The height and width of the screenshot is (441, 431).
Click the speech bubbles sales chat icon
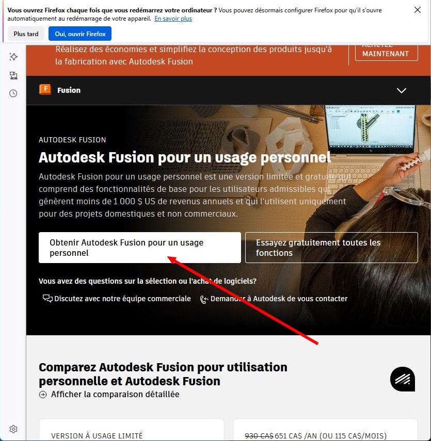pos(47,299)
